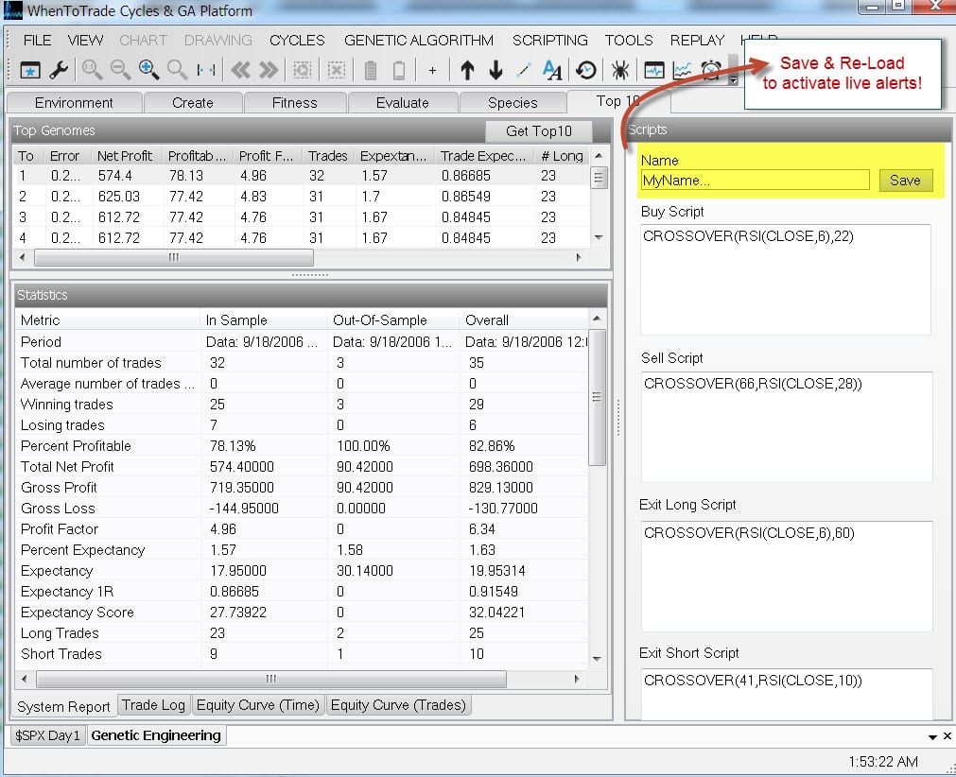Screen dimensions: 956x777
Task: Open the SCRIPTING menu
Action: pos(550,41)
